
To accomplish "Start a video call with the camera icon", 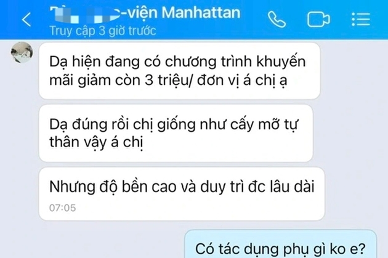I will (x=318, y=19).
